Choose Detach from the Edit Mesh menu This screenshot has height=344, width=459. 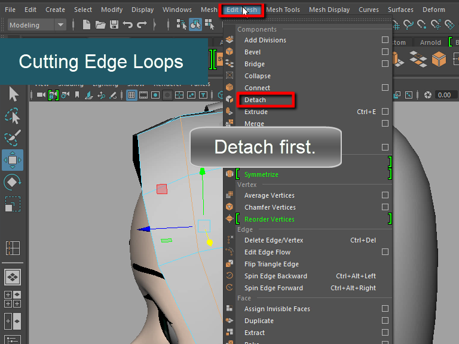tap(255, 100)
